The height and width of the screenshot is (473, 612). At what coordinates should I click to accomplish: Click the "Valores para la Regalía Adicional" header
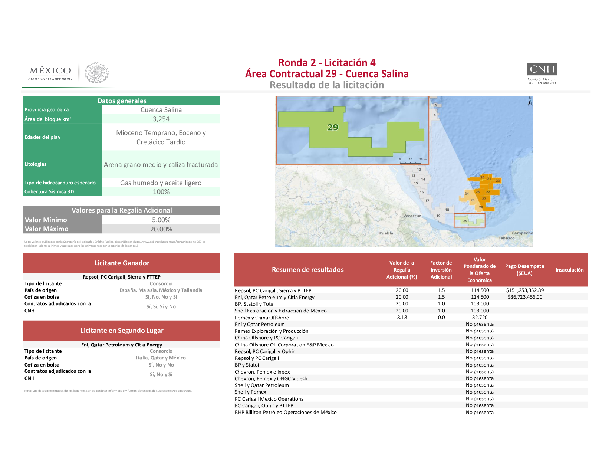click(x=122, y=210)
